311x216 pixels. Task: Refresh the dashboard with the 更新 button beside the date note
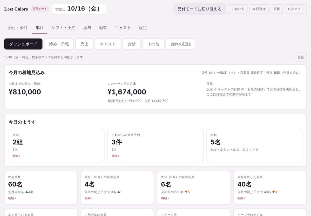pos(300,57)
